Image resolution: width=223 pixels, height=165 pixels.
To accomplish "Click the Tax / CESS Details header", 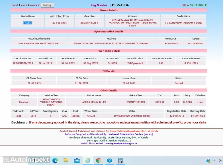I will coord(109,51).
